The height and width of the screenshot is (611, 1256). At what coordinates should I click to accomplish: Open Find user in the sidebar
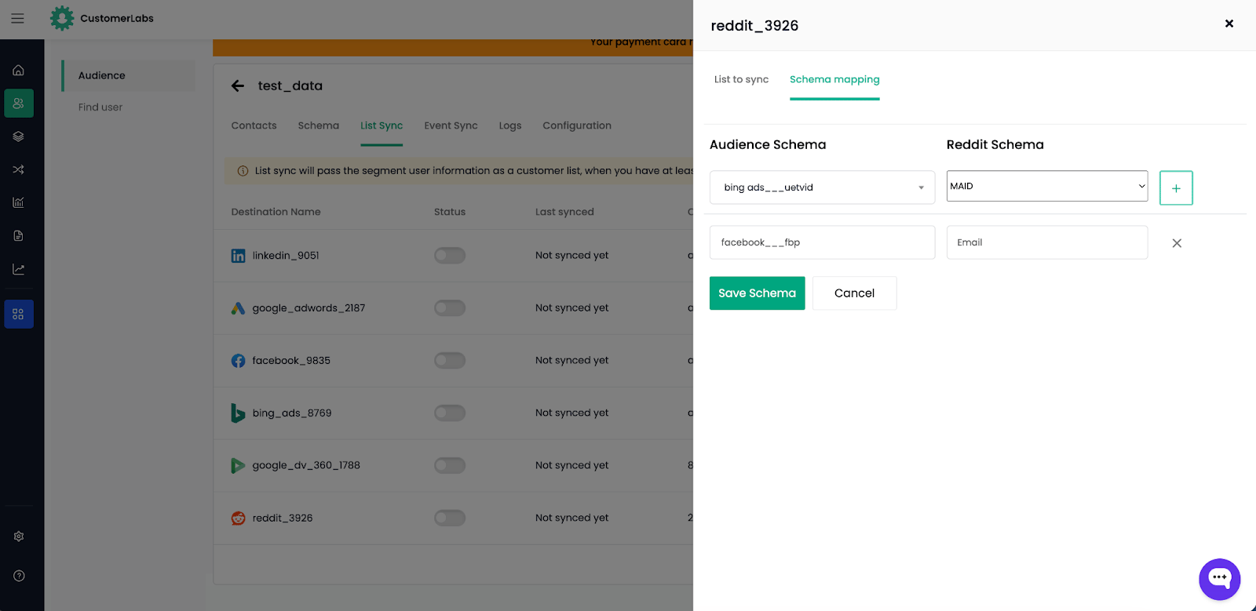tap(100, 107)
